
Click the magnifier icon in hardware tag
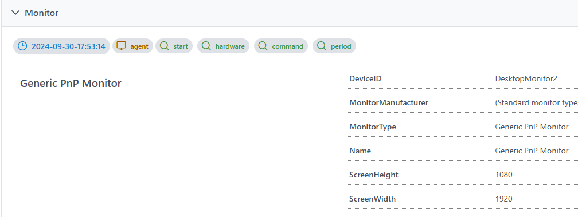206,46
